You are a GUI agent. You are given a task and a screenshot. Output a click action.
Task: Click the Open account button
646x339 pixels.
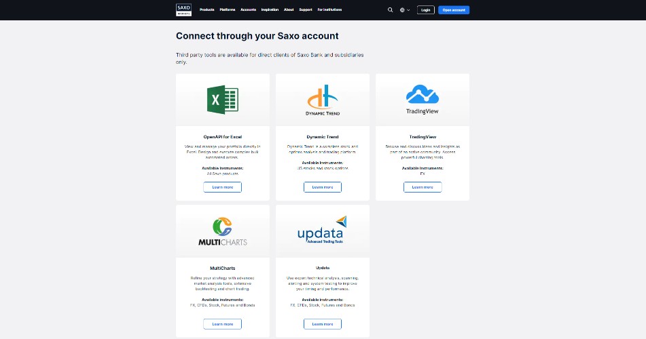click(x=454, y=10)
